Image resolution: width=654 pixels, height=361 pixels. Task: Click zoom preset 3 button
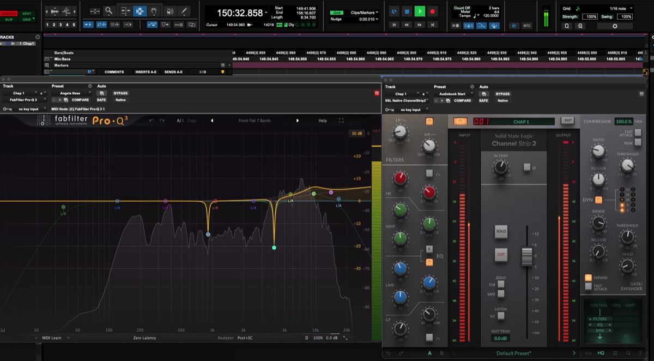[x=61, y=25]
